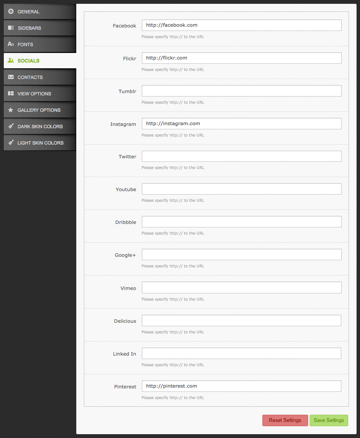This screenshot has height=438, width=360.
Task: Click the General gear icon
Action: pos(11,11)
